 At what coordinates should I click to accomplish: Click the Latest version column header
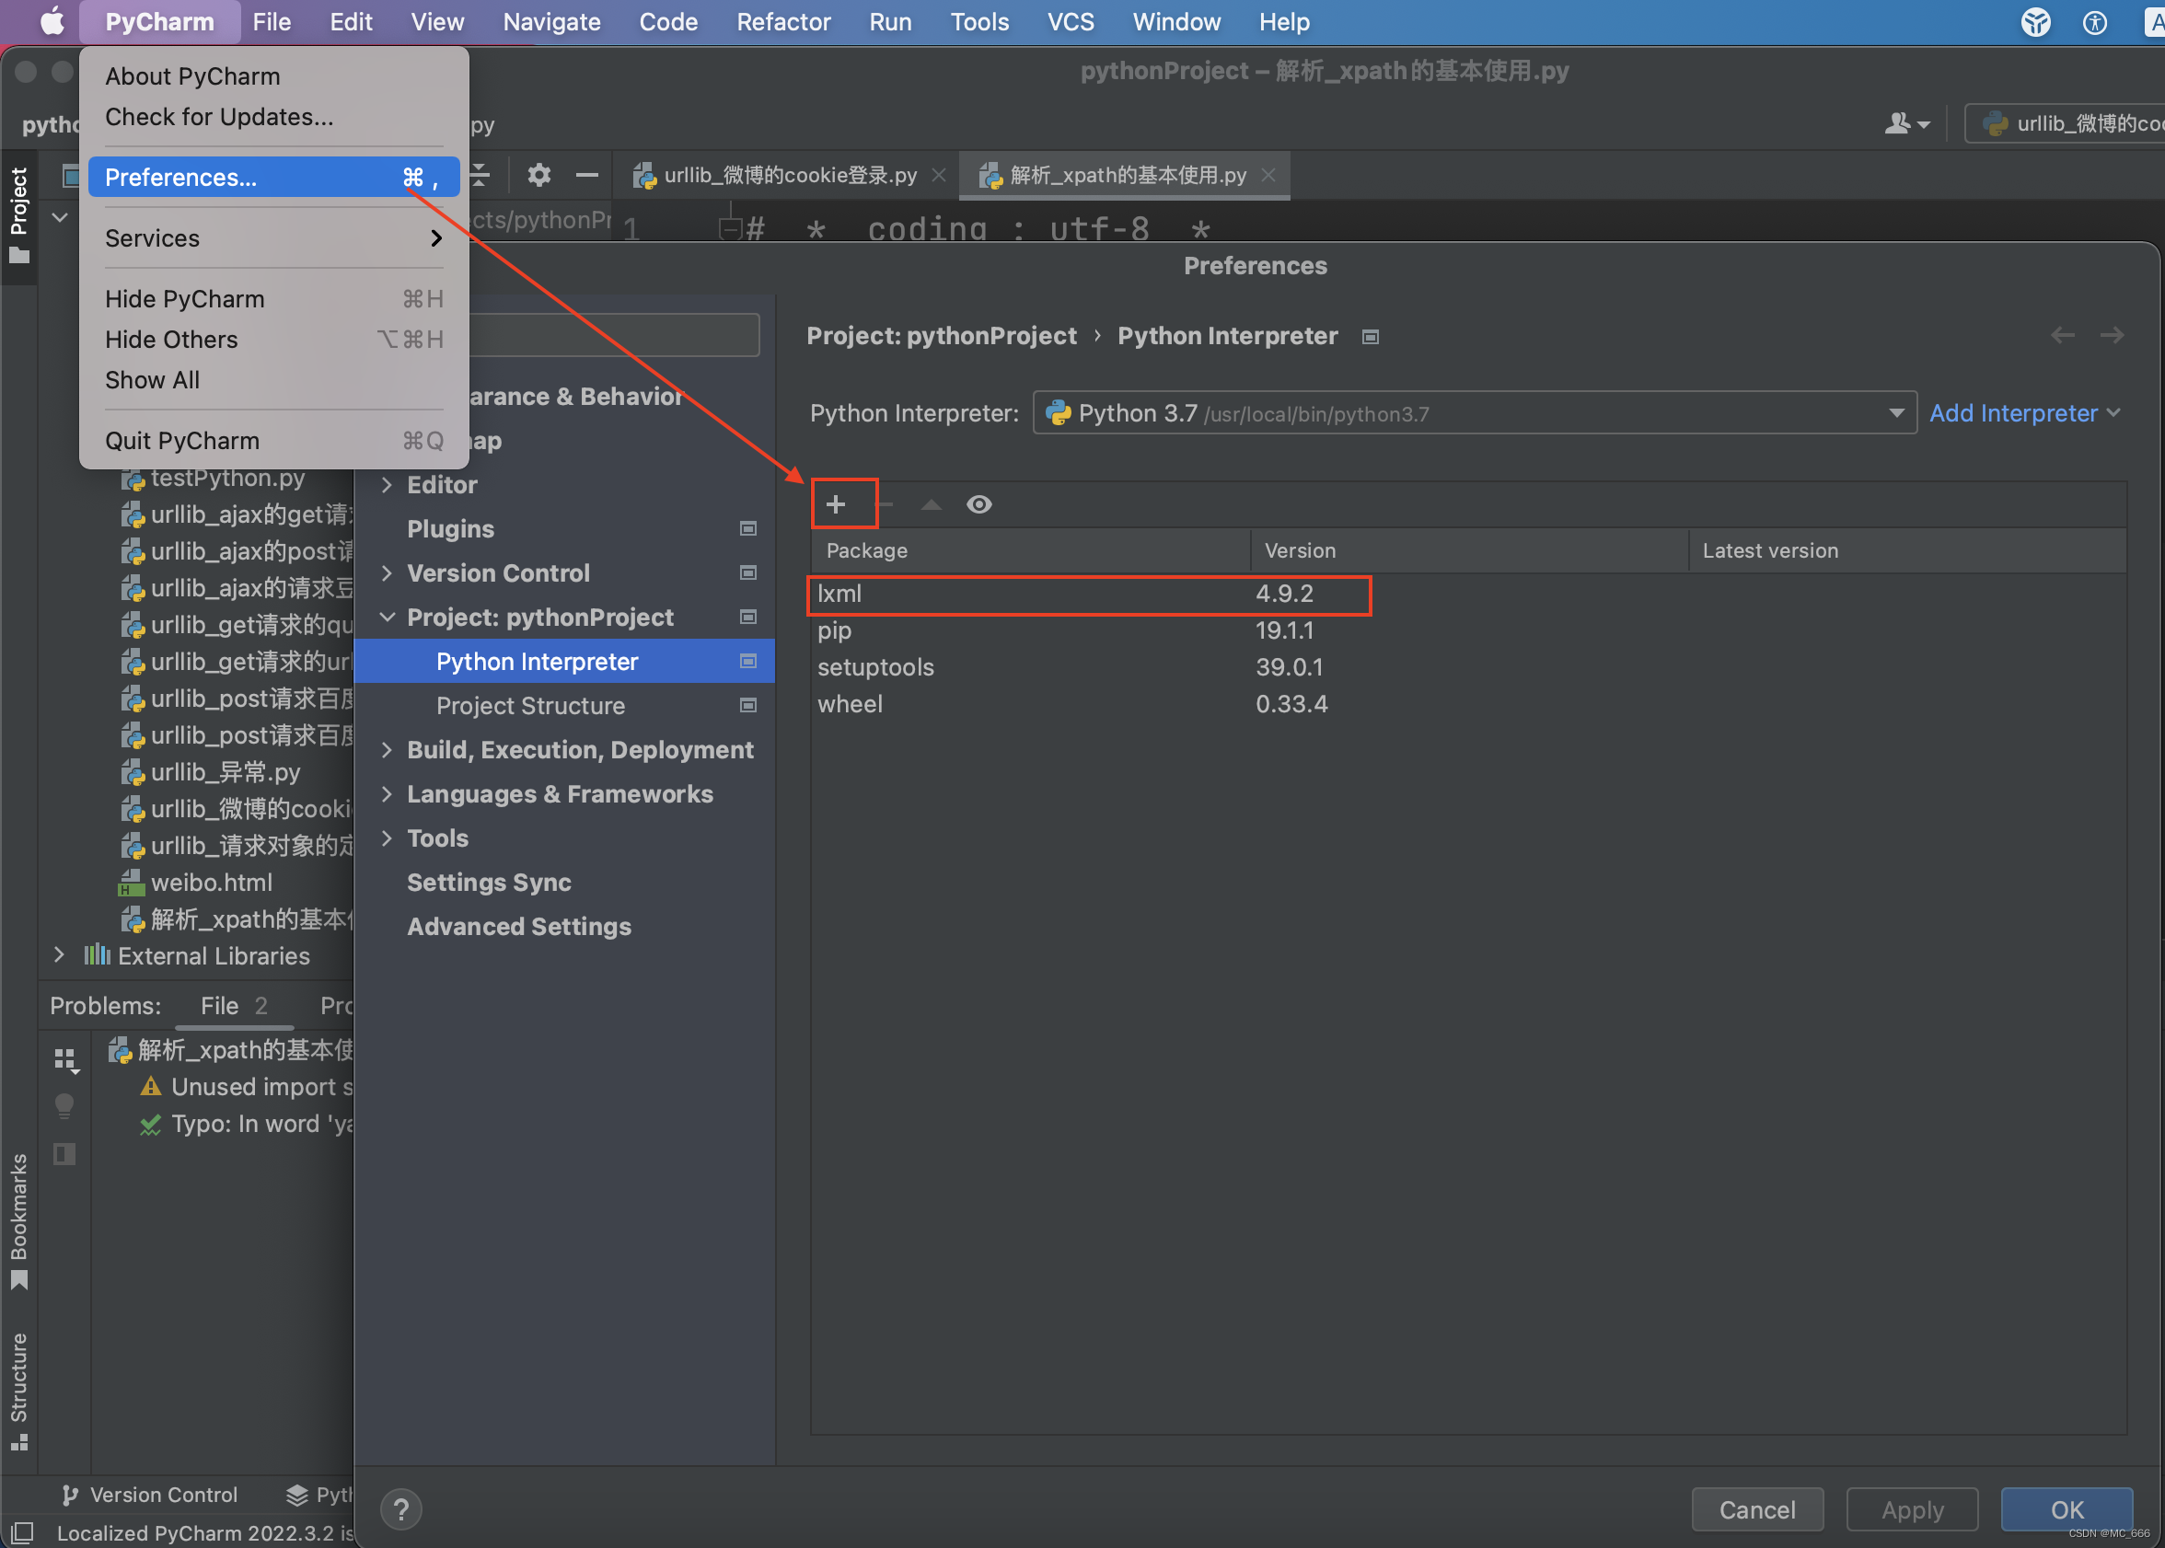tap(1907, 551)
